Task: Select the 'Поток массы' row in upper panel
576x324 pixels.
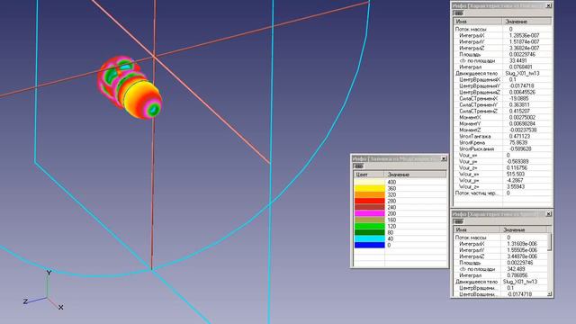Action: (502, 29)
